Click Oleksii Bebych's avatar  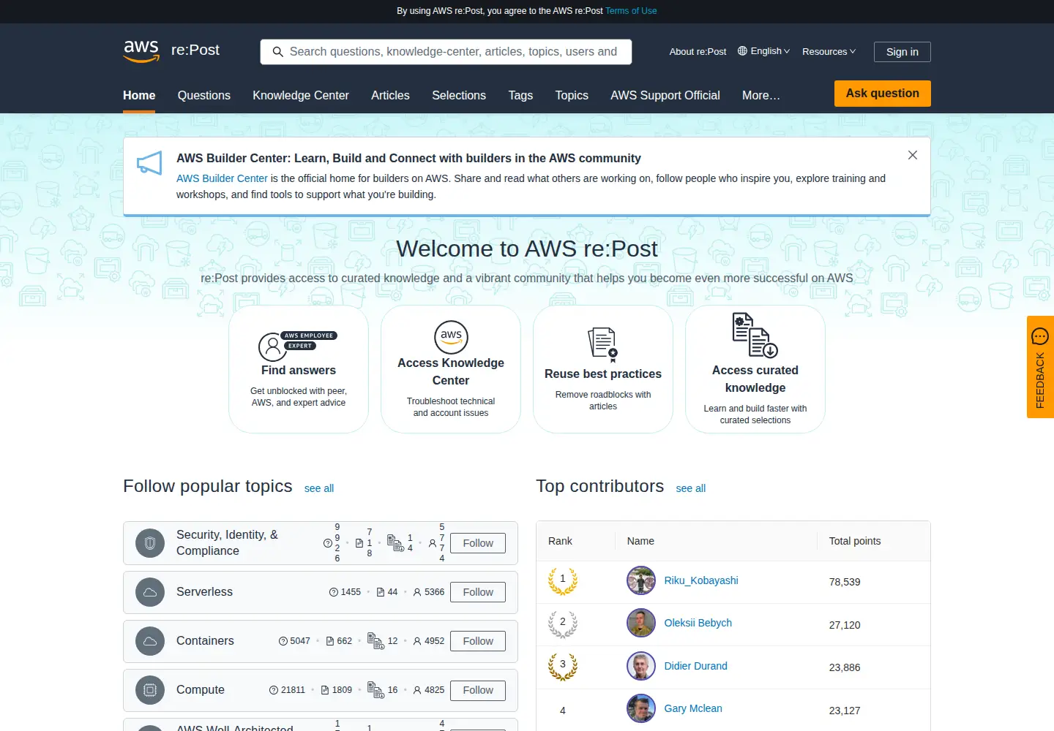641,623
